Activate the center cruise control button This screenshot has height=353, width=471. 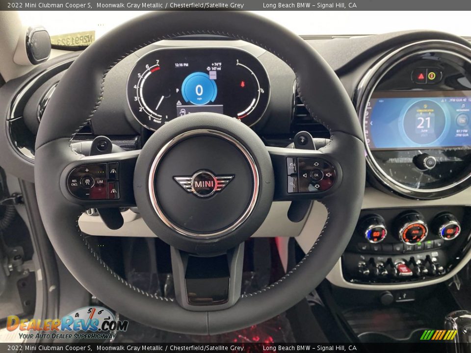(x=87, y=182)
